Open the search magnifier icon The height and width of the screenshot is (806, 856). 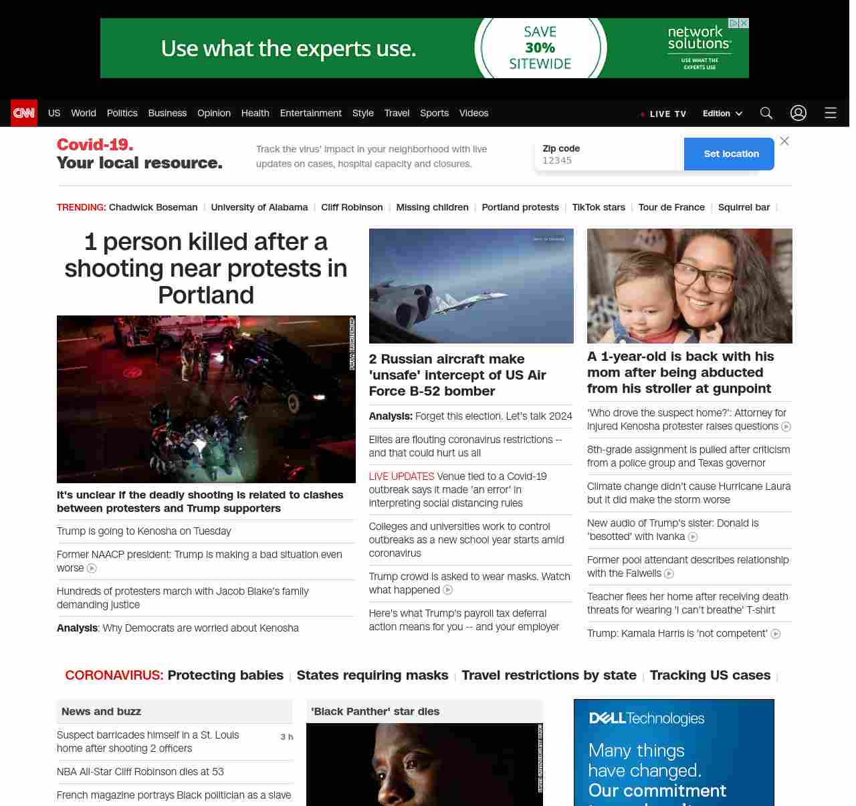[766, 113]
